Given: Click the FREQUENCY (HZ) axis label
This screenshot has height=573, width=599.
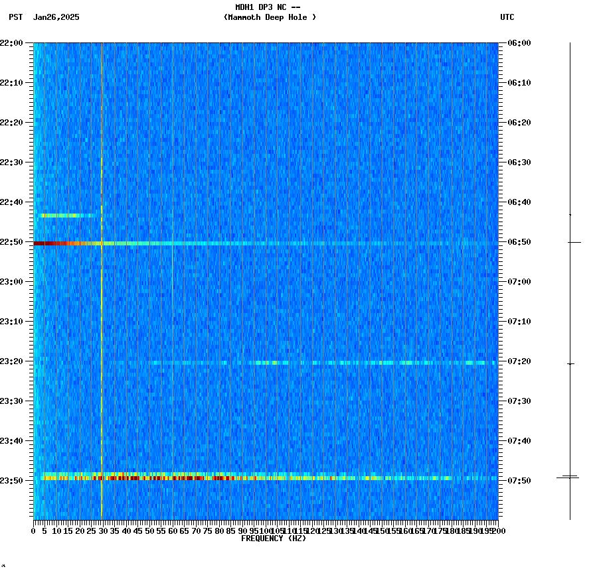Looking at the screenshot, I should [275, 538].
